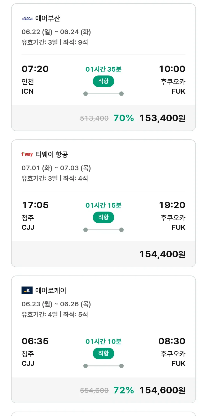
Task: Click the struck-through 513,400 original price
Action: click(x=94, y=118)
